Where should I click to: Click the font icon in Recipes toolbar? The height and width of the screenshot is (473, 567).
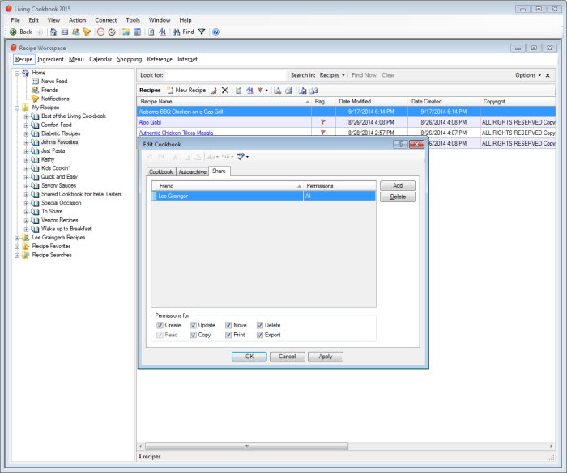249,91
